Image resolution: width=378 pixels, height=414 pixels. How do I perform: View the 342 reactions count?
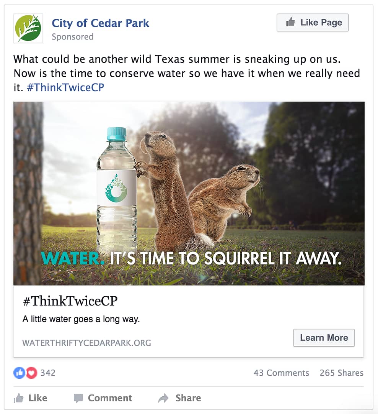tap(48, 373)
